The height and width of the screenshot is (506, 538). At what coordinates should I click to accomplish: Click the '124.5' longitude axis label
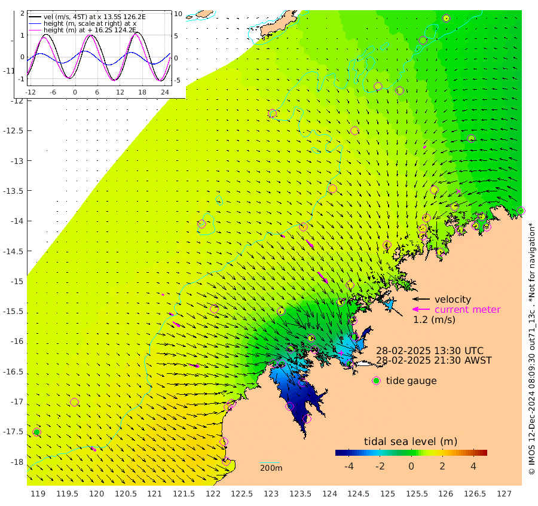(358, 493)
